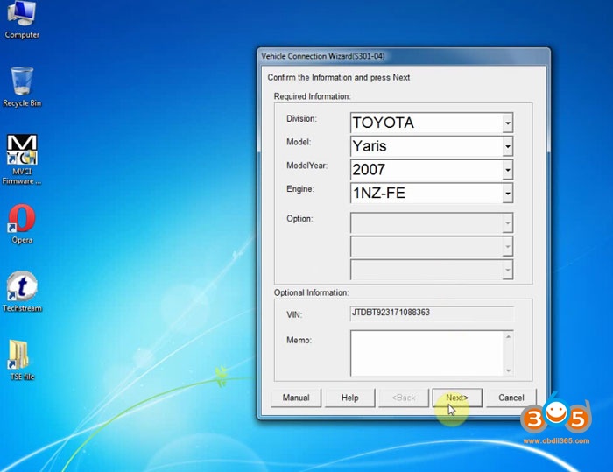Open the Computer desktop icon

pyautogui.click(x=22, y=19)
